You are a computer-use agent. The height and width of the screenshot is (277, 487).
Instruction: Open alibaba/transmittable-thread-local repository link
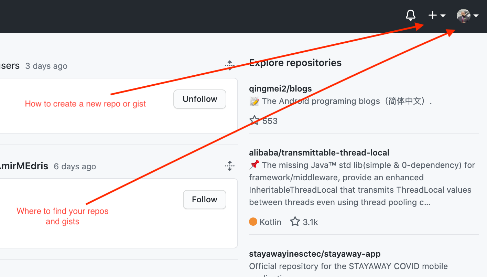319,152
